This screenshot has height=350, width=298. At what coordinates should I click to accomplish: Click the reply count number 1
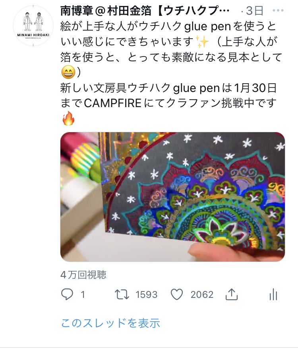[83, 295]
